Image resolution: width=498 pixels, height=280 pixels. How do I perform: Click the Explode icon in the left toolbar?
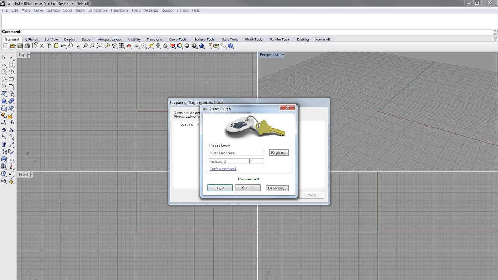[11, 115]
